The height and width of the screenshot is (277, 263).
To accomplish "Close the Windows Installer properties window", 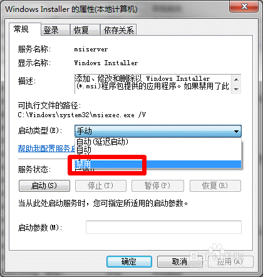I will [x=244, y=6].
